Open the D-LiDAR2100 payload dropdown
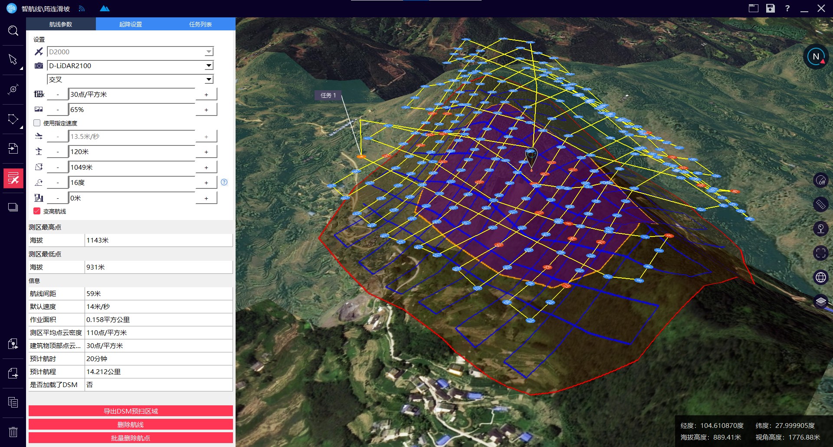This screenshot has width=833, height=447. (x=209, y=66)
